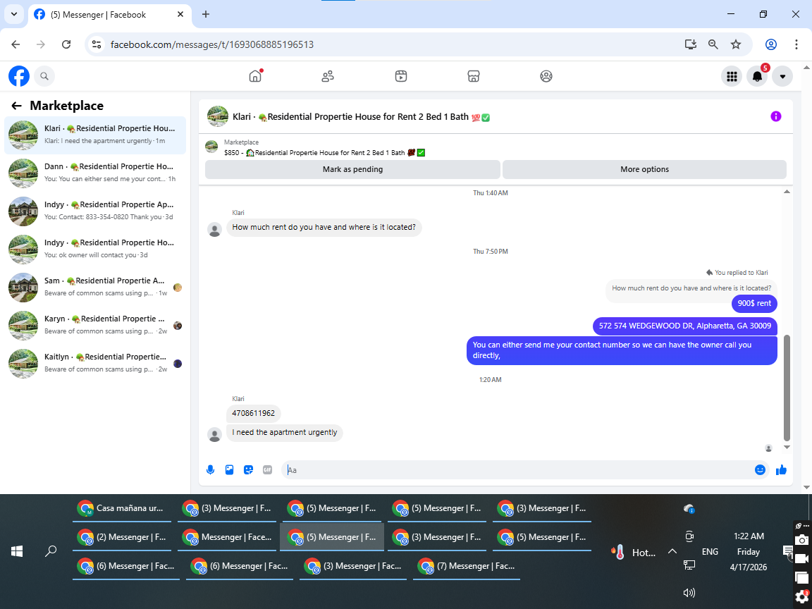Open tab search dropdown arrow

click(x=14, y=15)
